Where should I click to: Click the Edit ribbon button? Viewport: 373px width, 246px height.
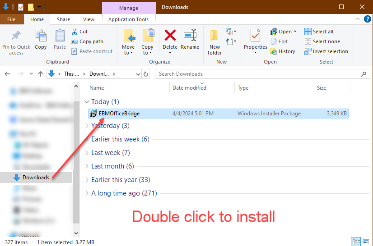click(x=279, y=41)
